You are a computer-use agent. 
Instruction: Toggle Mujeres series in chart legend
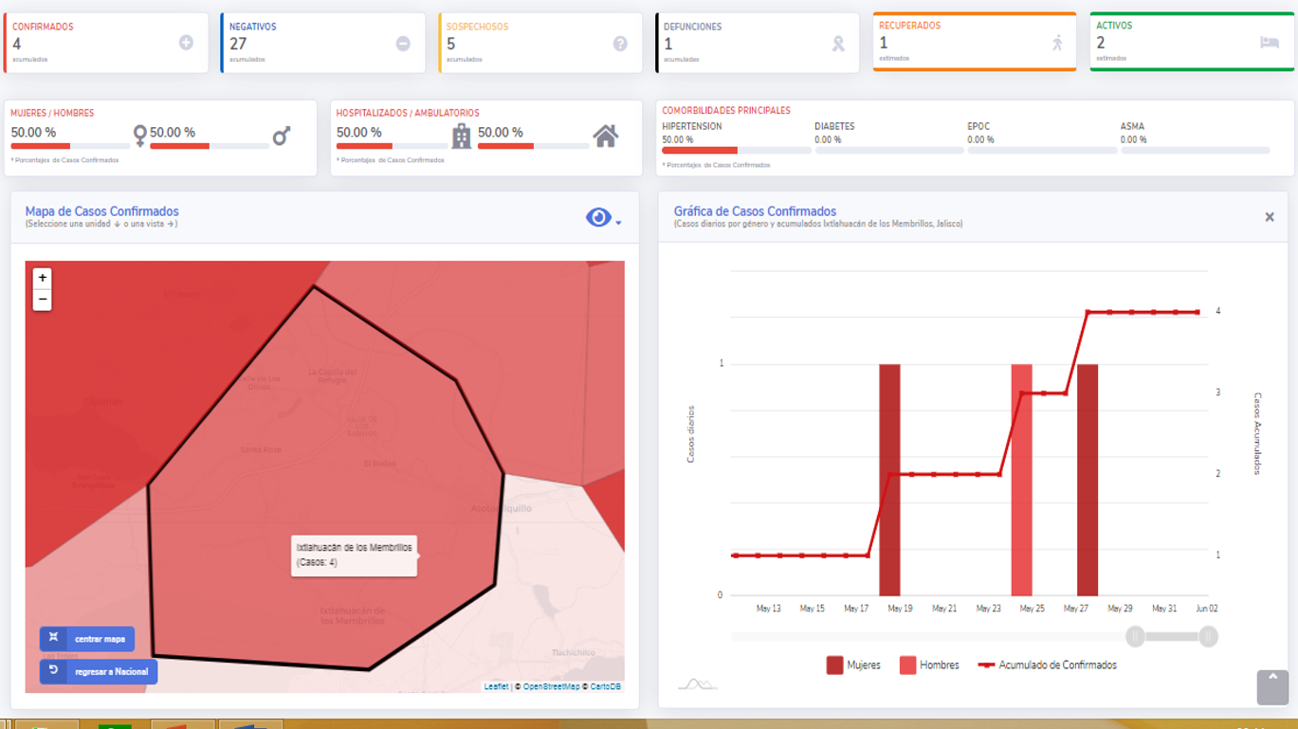pyautogui.click(x=853, y=665)
